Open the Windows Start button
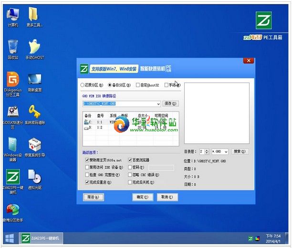This screenshot has height=248, width=292. point(10,238)
